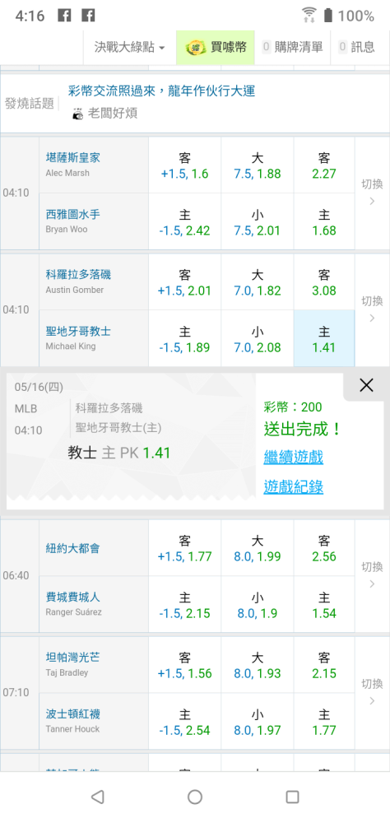The height and width of the screenshot is (823, 390).
Task: Close the bet confirmation slip
Action: point(366,385)
